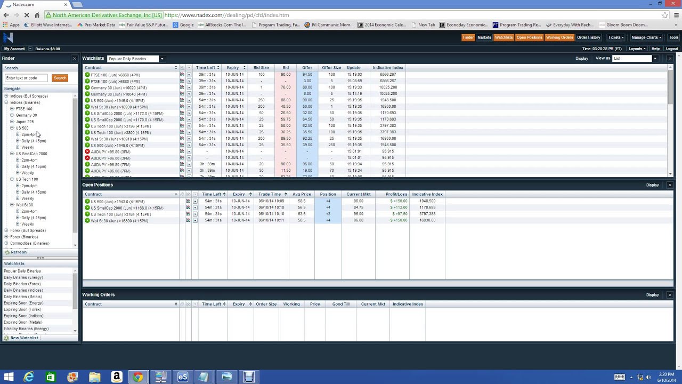The width and height of the screenshot is (682, 384).
Task: Close the Open Positions panel
Action: 670,185
